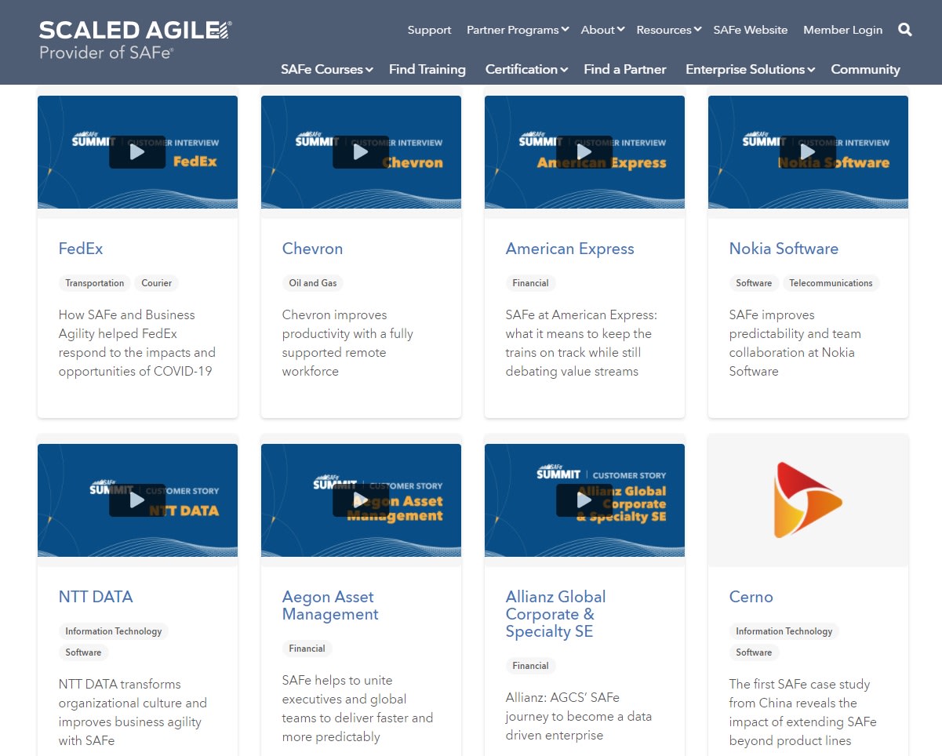Open Find a Partner page
The height and width of the screenshot is (756, 942).
(x=625, y=69)
